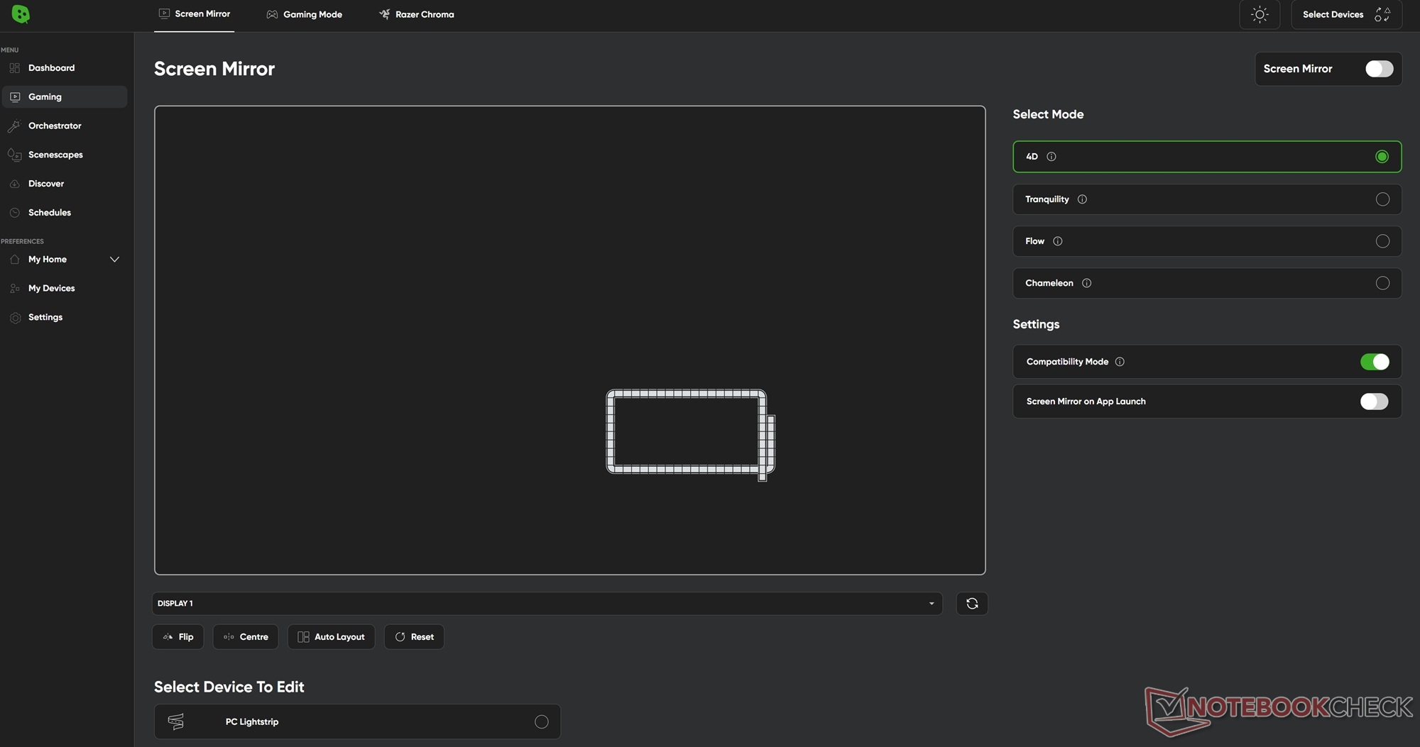This screenshot has width=1420, height=747.
Task: Toggle the main Screen Mirror switch
Action: click(1379, 69)
